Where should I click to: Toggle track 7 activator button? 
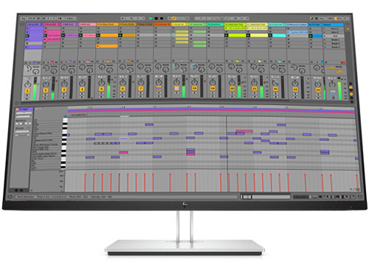click(x=141, y=89)
